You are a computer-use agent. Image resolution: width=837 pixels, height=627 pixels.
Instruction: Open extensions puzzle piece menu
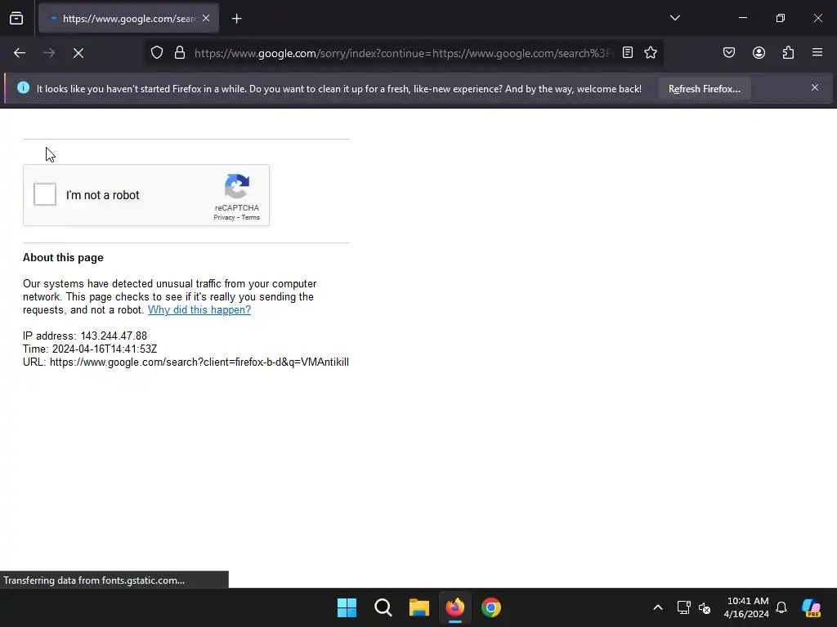(x=788, y=53)
